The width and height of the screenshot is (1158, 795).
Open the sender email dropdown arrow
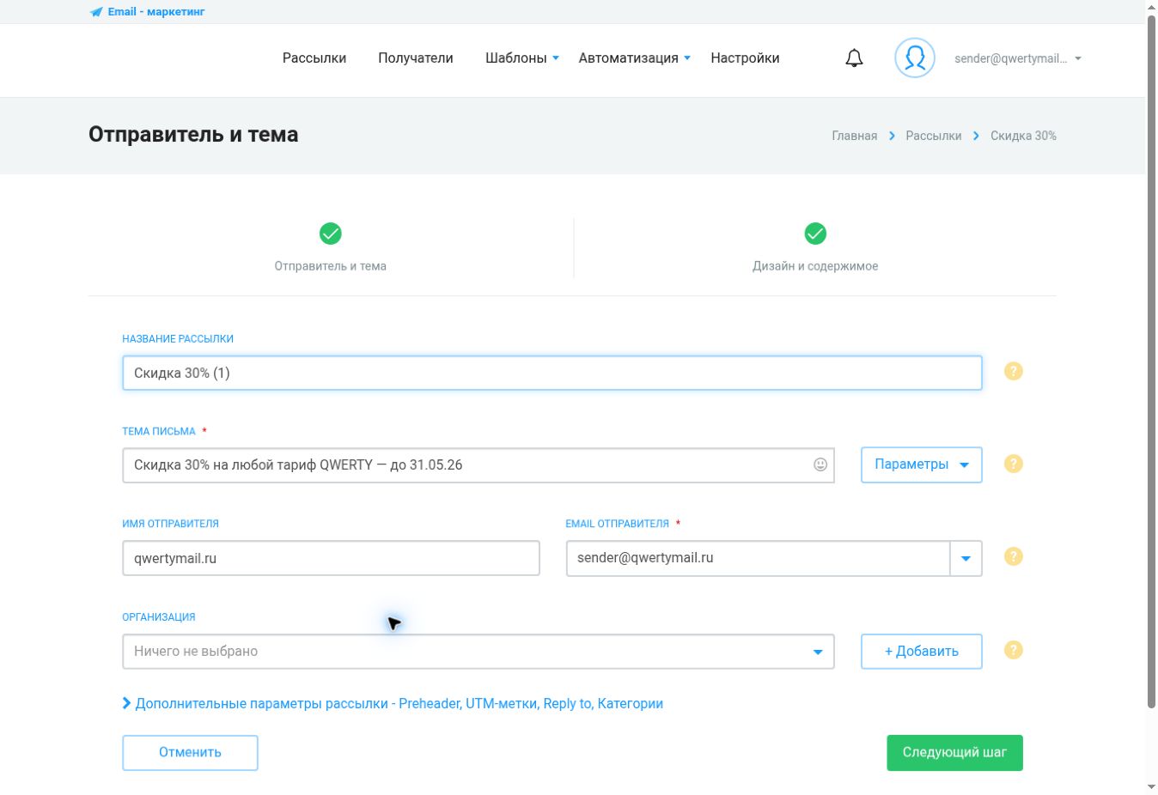(x=966, y=558)
